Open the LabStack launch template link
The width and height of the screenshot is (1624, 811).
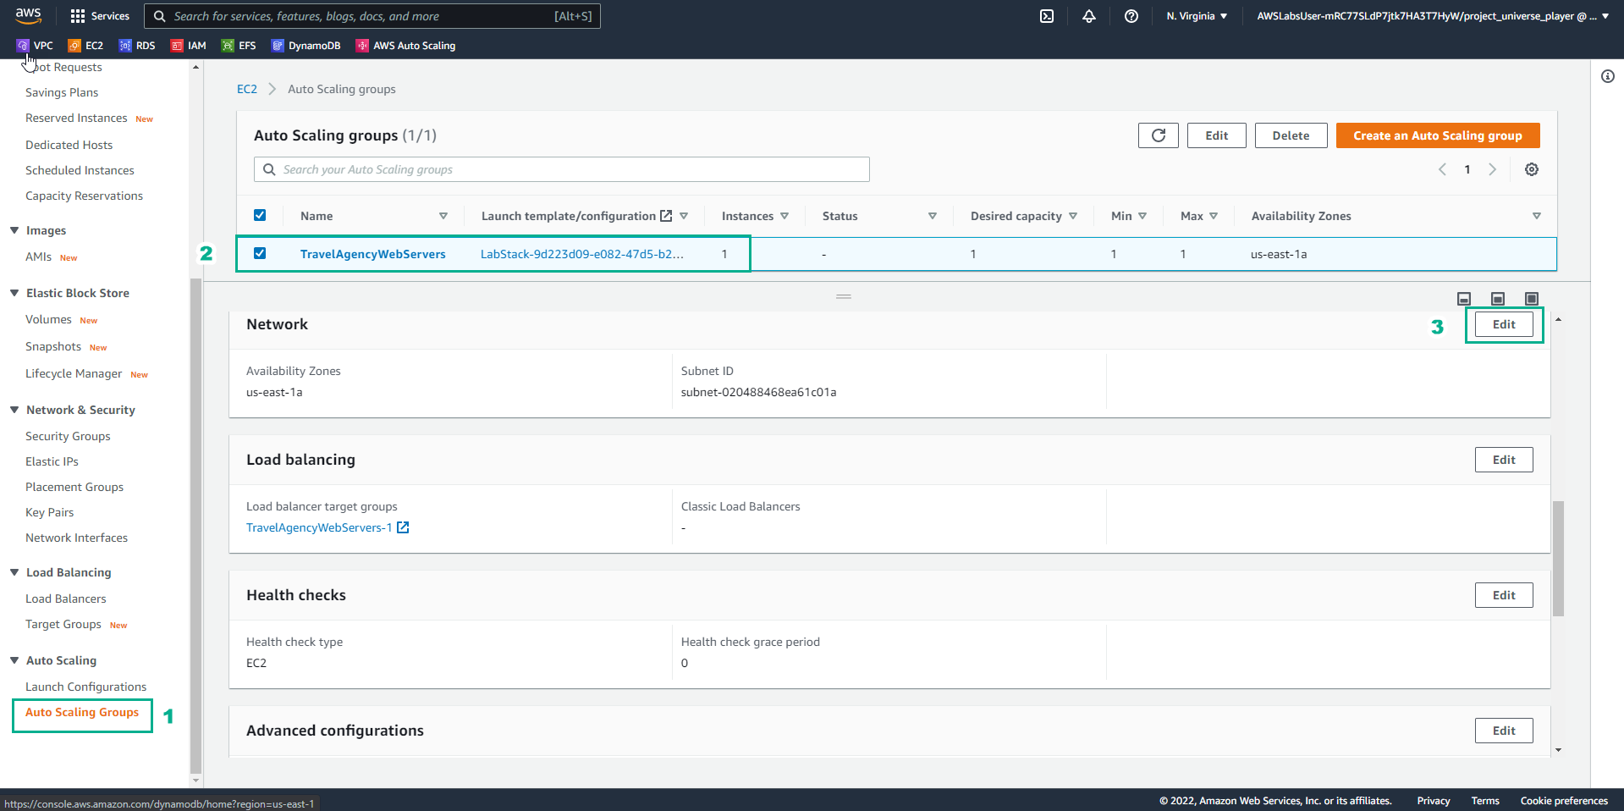point(582,254)
